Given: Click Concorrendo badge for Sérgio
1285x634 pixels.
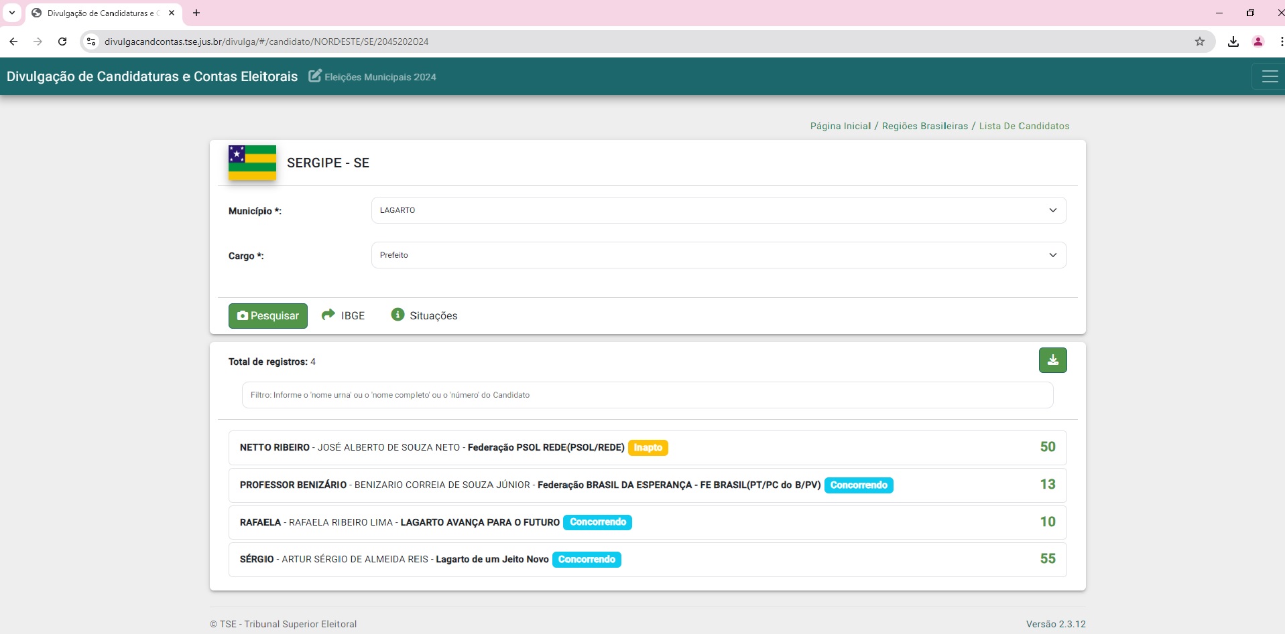Looking at the screenshot, I should (x=587, y=560).
